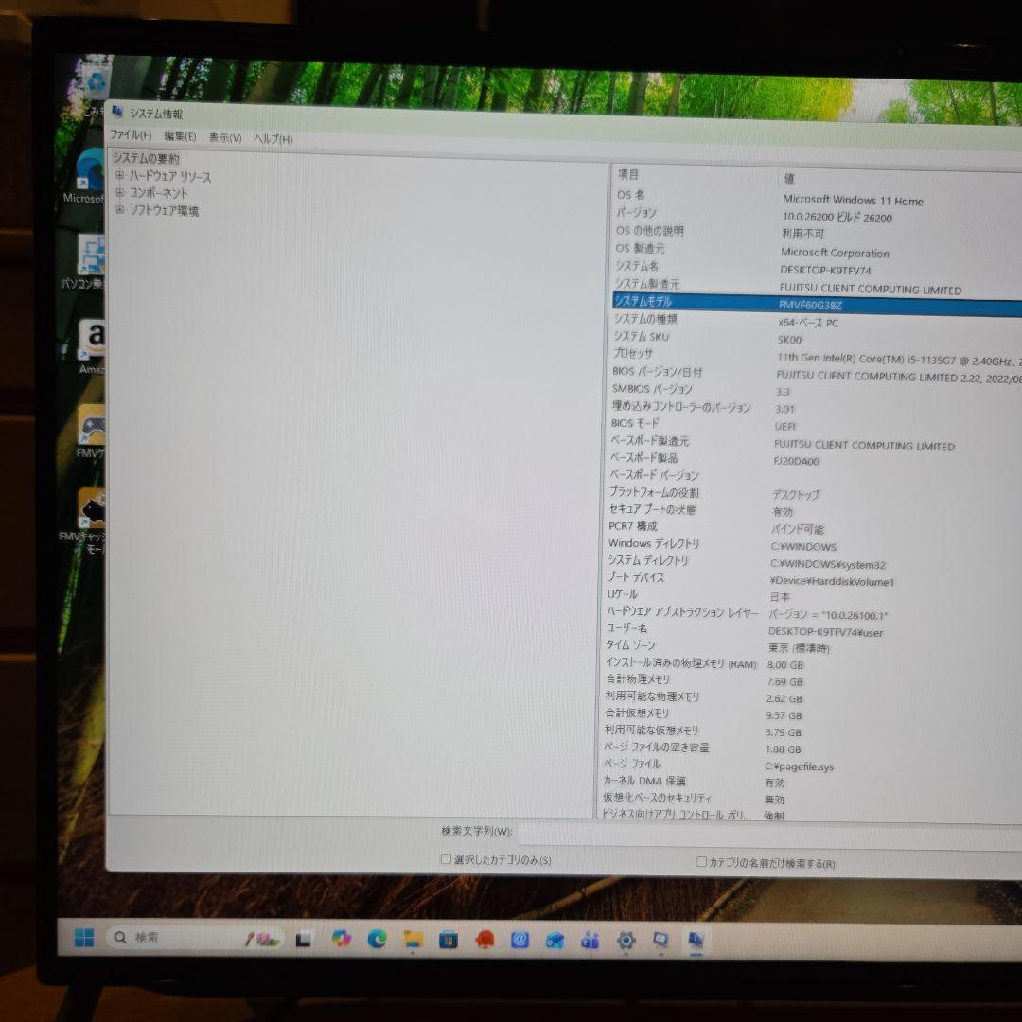Open the Microsoft Store taskbar icon
The width and height of the screenshot is (1022, 1022).
tap(446, 939)
